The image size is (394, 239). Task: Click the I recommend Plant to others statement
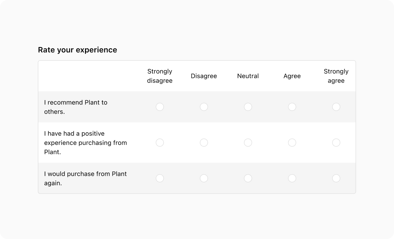[76, 107]
